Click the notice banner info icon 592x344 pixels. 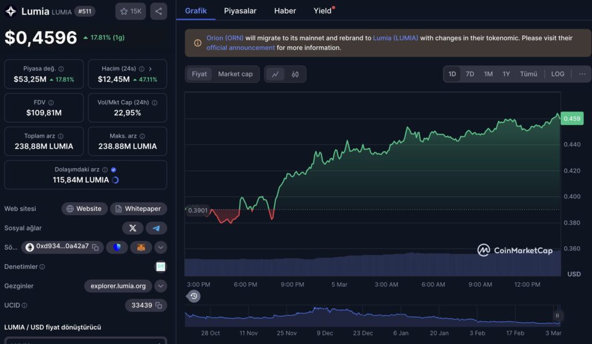click(198, 43)
